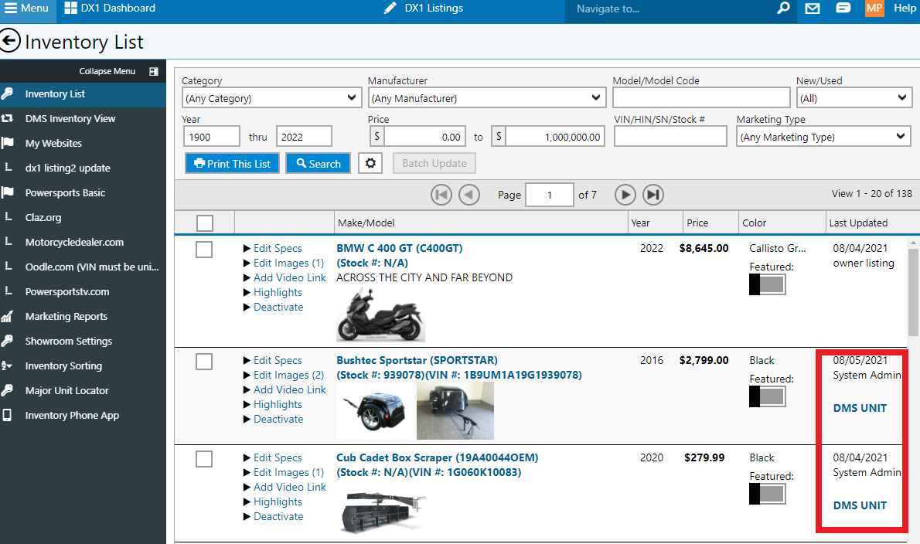
Task: Click the wrench icon next to Inventory List
Action: point(7,93)
